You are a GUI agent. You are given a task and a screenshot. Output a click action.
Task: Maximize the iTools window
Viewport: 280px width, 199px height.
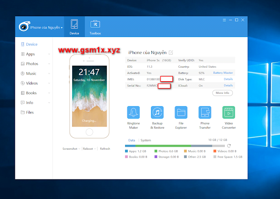click(236, 20)
